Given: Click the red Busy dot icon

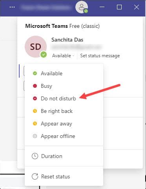Looking at the screenshot, I should click(x=35, y=86).
